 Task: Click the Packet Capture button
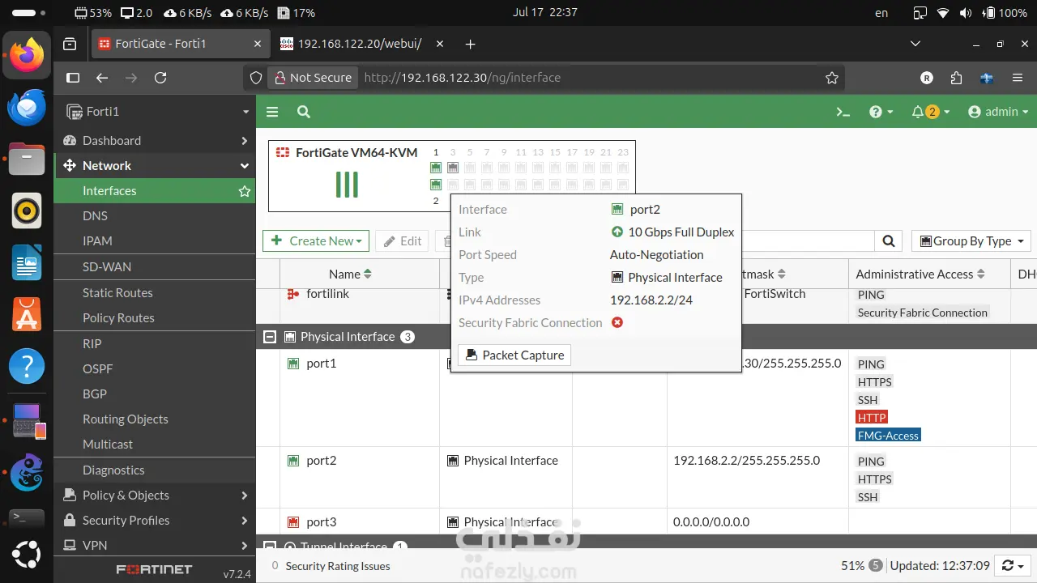[514, 355]
